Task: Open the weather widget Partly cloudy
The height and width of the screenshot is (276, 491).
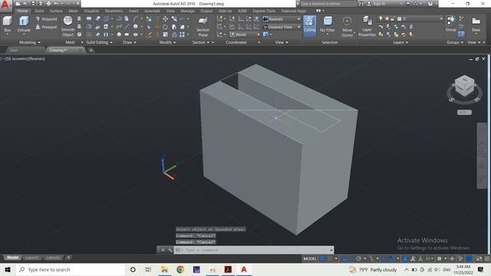Action: (x=373, y=269)
